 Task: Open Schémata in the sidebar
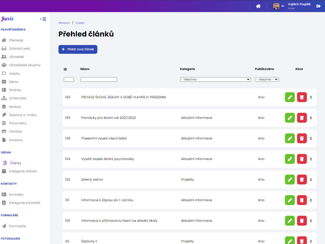click(18, 98)
